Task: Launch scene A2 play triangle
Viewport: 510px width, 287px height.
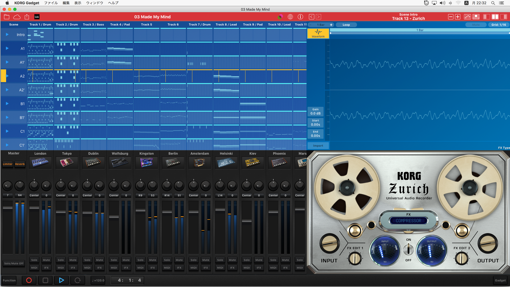Action: (x=7, y=76)
